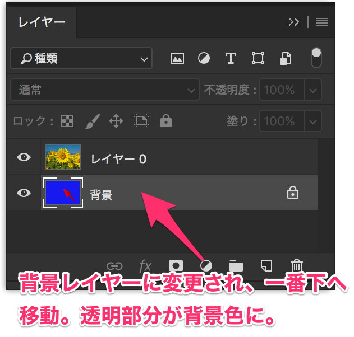Viewport: 354px width, 337px height.
Task: Lock all padlock icon in ロック row
Action: tap(166, 120)
